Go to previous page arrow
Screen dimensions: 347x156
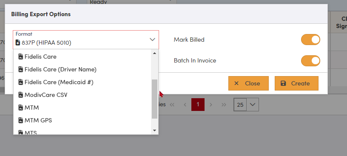185,105
